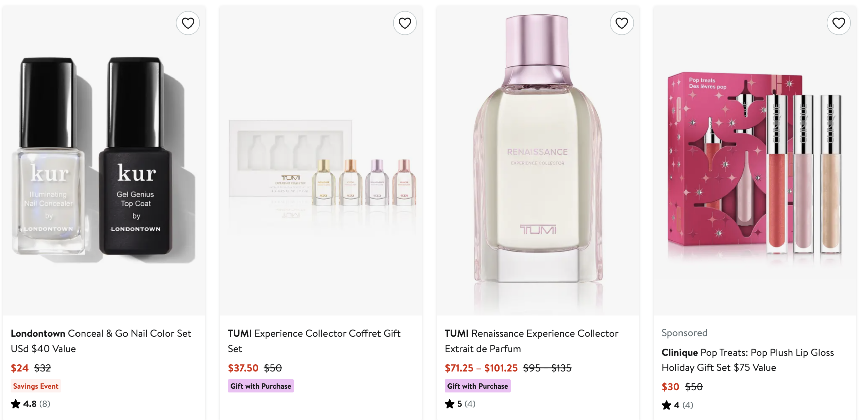
Task: Open TUMI Experience Collector Coffret Gift Set
Action: (314, 341)
